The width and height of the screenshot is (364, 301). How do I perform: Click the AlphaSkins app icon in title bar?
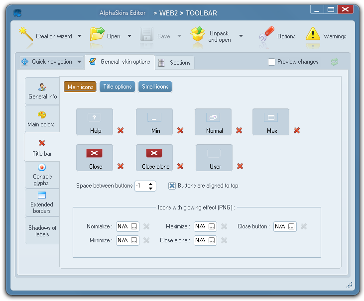(17, 13)
